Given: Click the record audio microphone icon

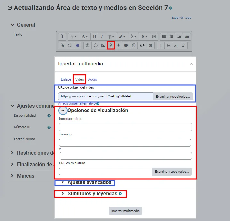Looking at the screenshot, I should tap(119, 46).
